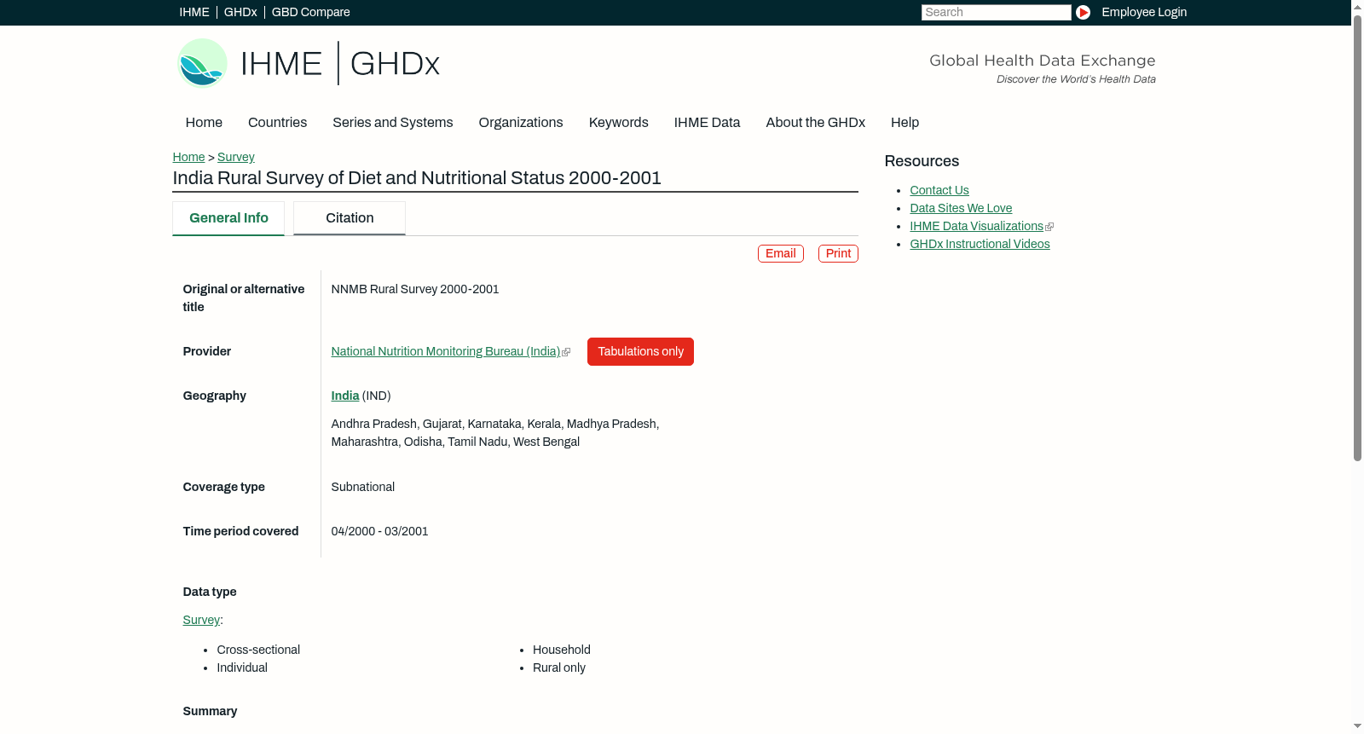Click the Email button
The image size is (1364, 734).
click(781, 253)
